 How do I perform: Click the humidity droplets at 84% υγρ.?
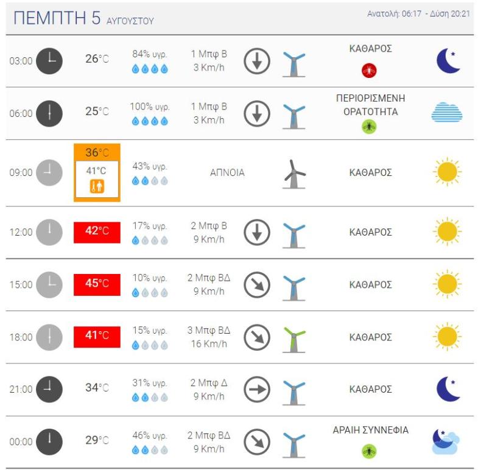(150, 69)
